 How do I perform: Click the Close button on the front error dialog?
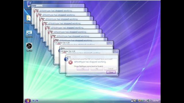[111, 72]
